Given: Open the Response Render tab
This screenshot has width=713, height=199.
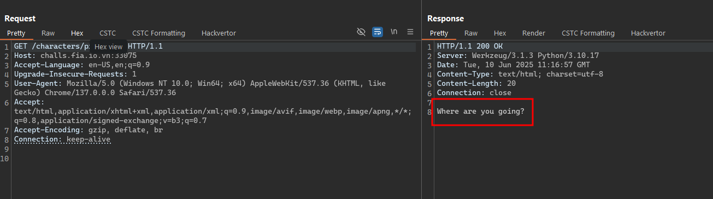Looking at the screenshot, I should (x=534, y=33).
